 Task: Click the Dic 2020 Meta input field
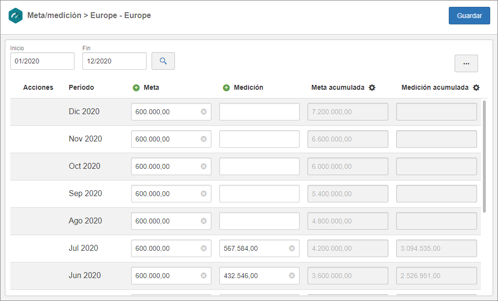171,112
